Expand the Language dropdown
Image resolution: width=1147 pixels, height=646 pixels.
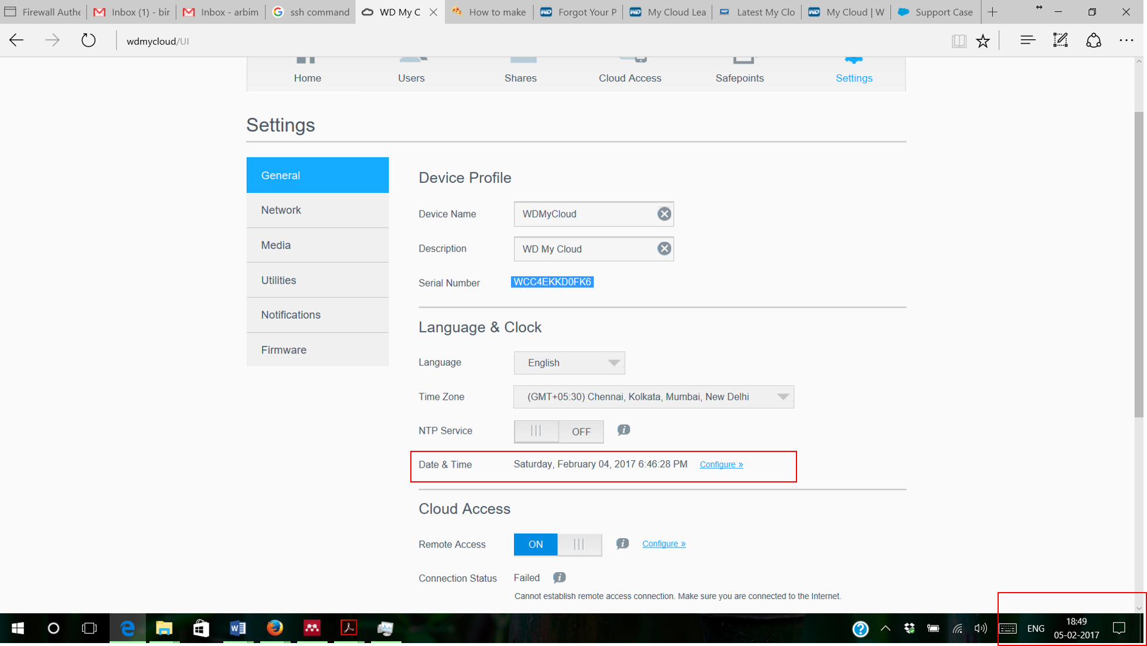point(569,363)
